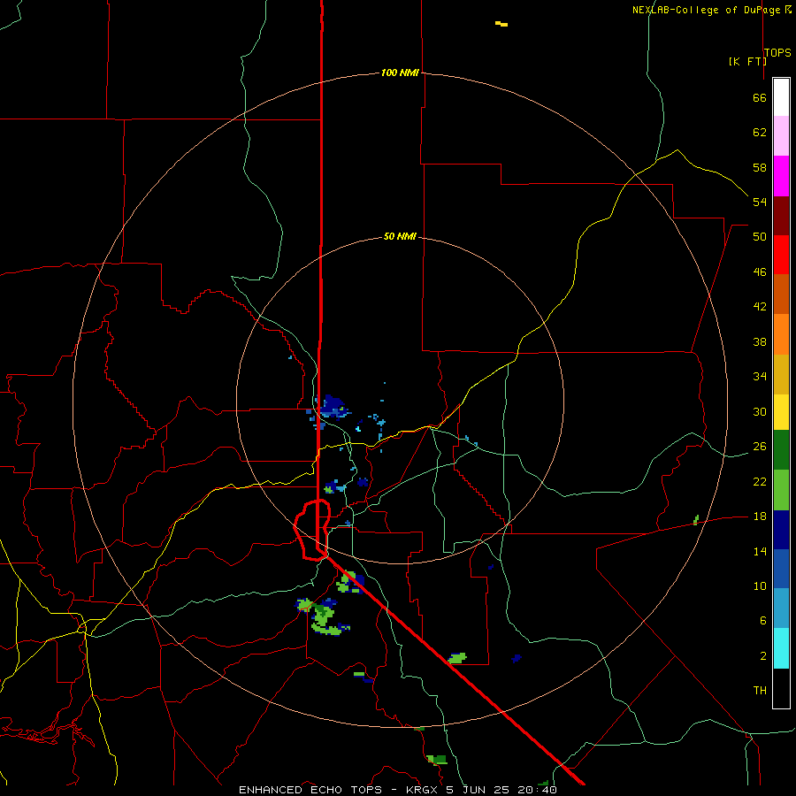Click legend value 2
This screenshot has width=796, height=796.
pyautogui.click(x=762, y=656)
